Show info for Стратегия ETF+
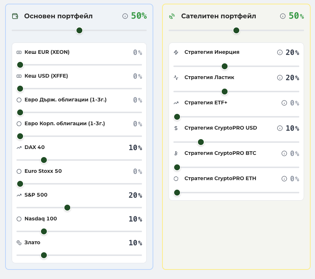315x279 pixels. pos(284,103)
